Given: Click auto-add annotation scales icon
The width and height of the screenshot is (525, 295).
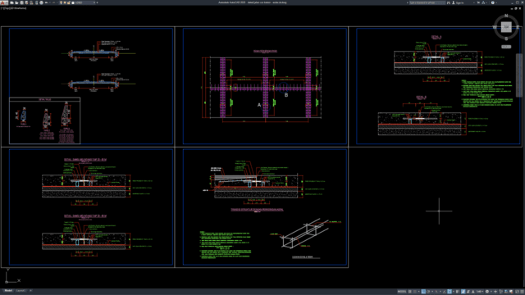Looking at the screenshot, I should click(x=468, y=292).
